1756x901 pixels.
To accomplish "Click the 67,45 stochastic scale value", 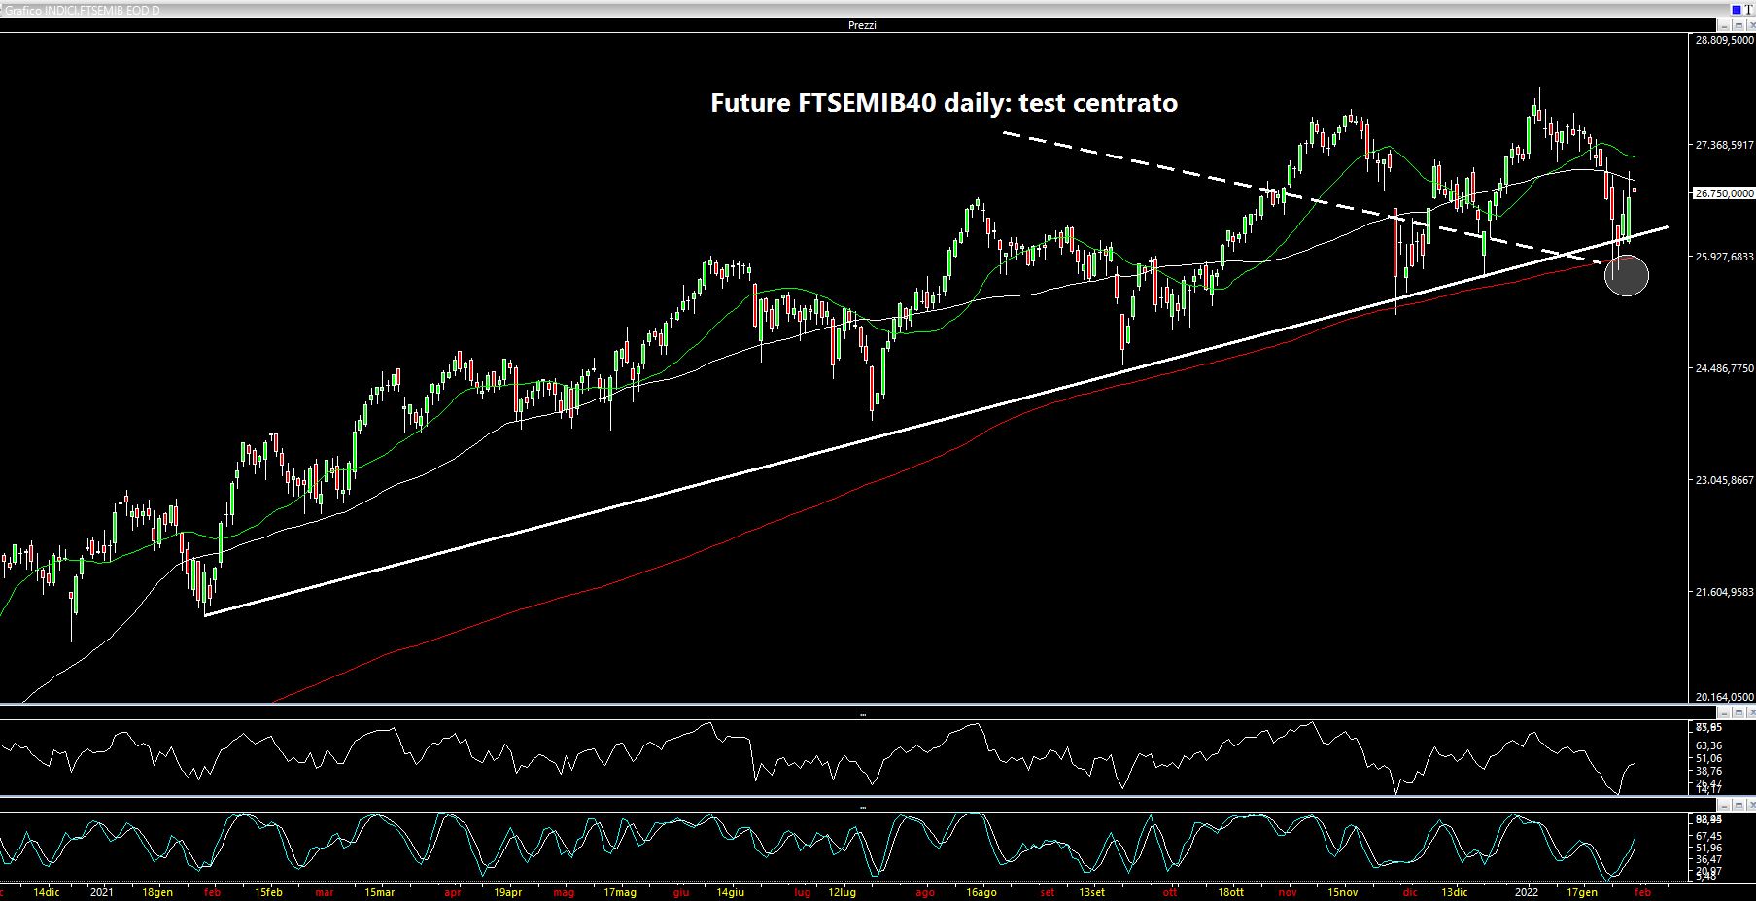I will coord(1708,836).
